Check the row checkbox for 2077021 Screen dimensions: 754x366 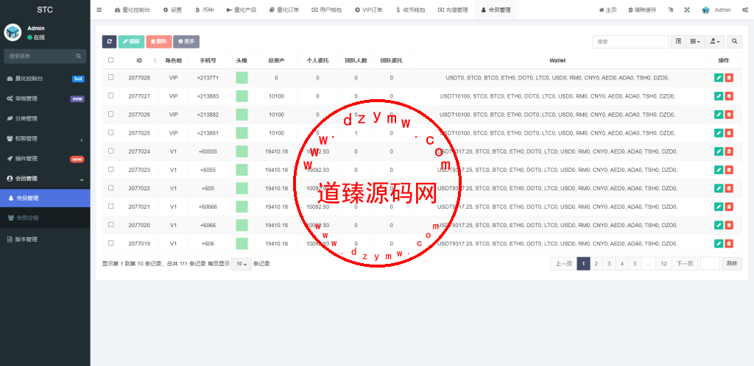click(x=111, y=207)
